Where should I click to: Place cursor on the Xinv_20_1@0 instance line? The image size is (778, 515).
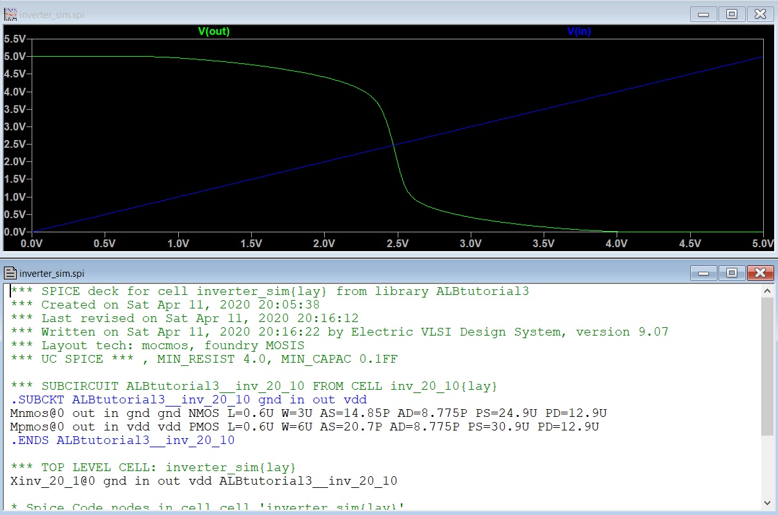coord(203,481)
